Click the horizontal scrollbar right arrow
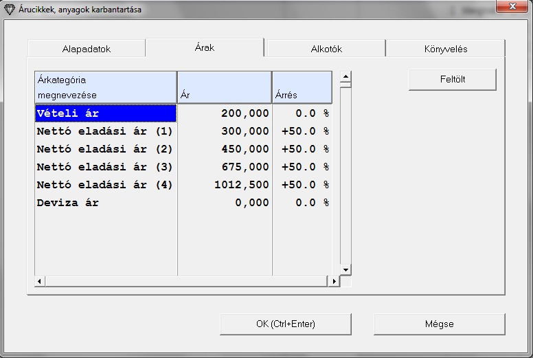The height and width of the screenshot is (358, 533). tap(334, 281)
